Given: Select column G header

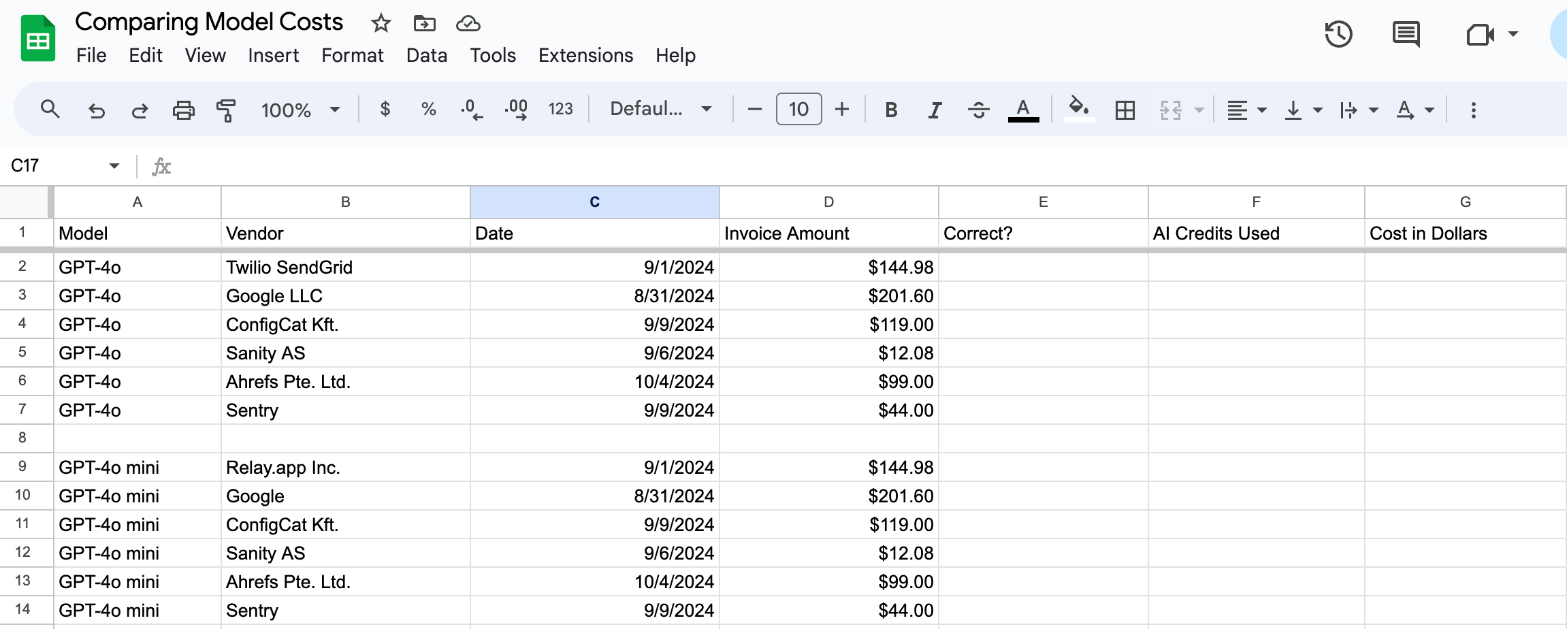Looking at the screenshot, I should [1465, 201].
